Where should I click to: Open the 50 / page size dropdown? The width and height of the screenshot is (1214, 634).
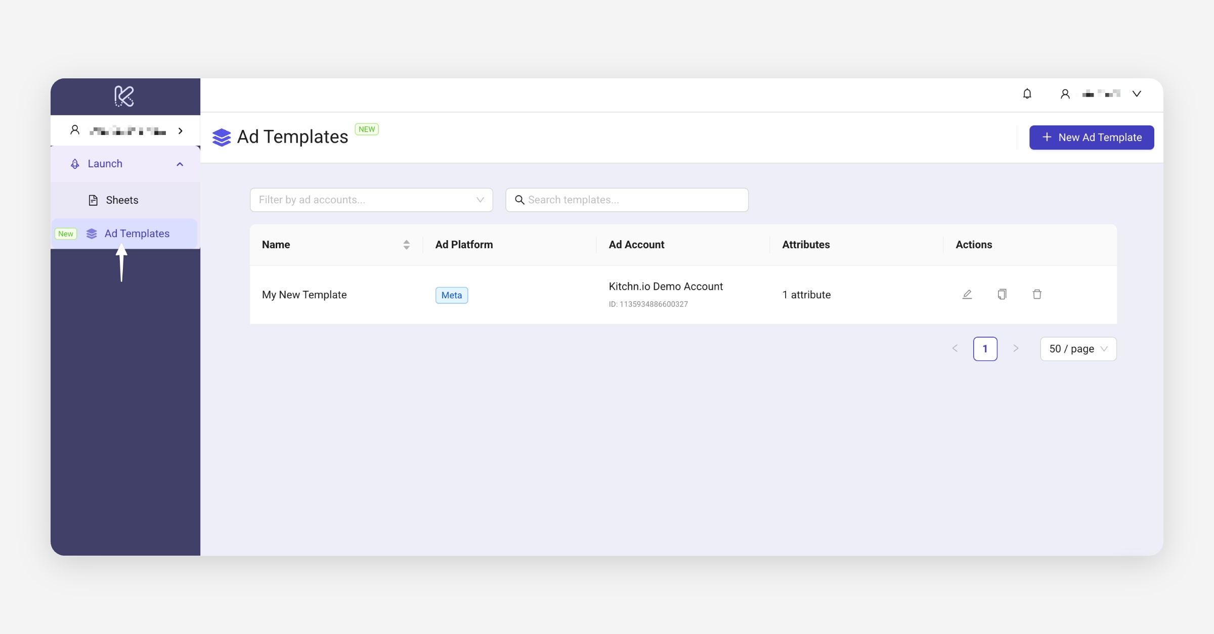[1078, 349]
